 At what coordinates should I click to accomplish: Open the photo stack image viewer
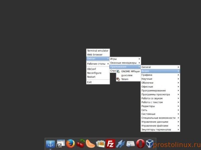[100, 144]
